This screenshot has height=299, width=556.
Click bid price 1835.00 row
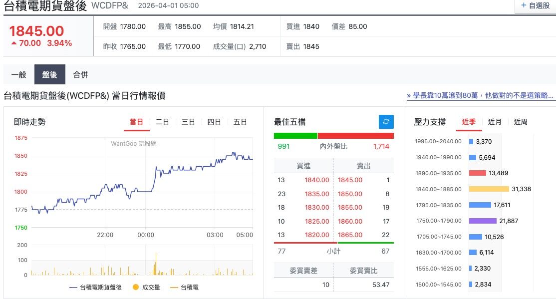[317, 194]
